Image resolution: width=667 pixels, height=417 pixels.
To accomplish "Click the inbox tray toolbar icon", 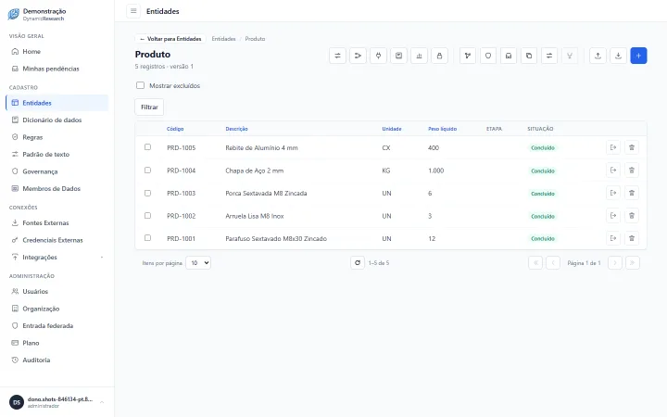I will (509, 56).
